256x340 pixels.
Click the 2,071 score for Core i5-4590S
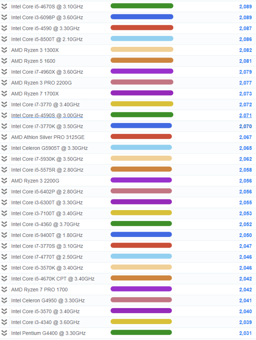coord(245,115)
